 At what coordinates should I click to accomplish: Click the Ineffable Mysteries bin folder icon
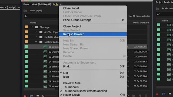[x=41, y=37]
